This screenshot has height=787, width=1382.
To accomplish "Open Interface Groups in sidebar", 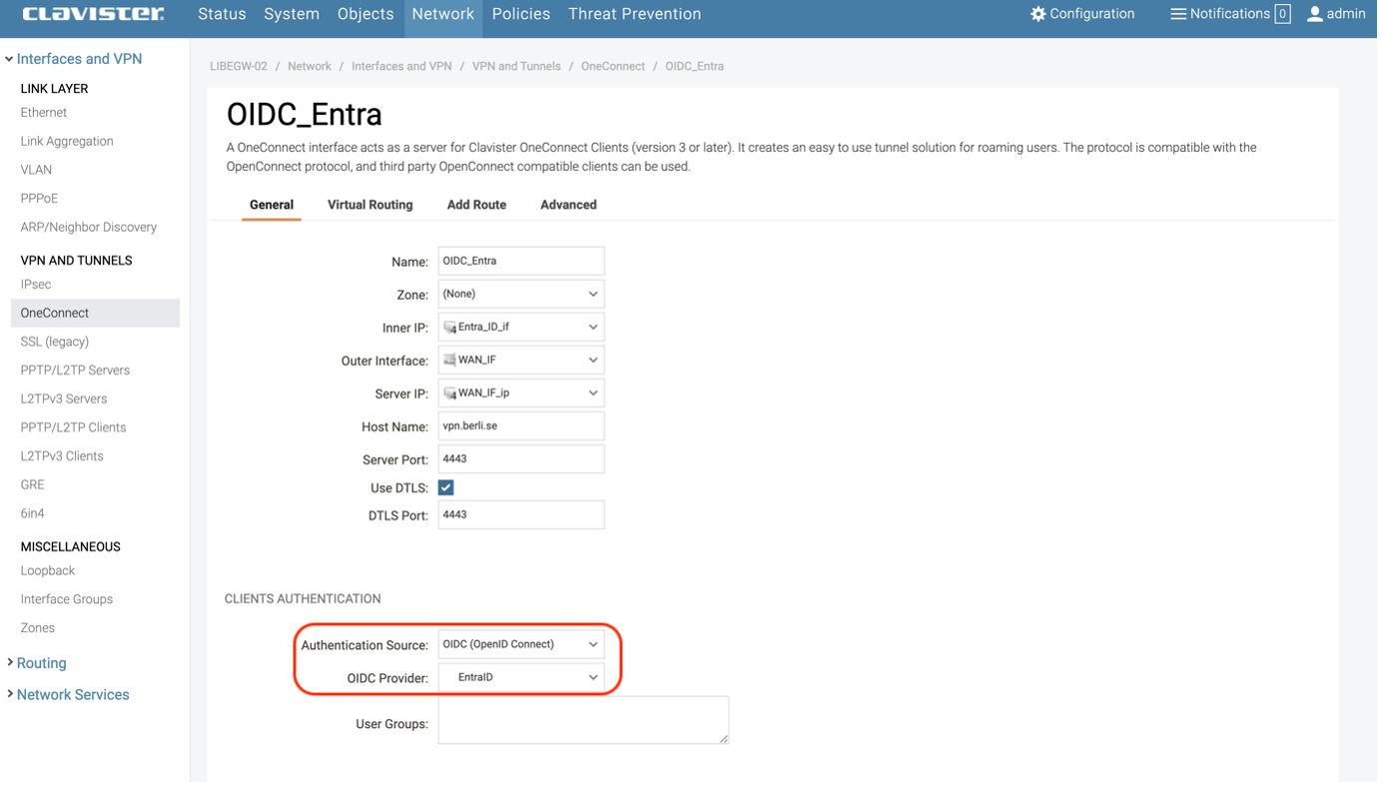I will [x=67, y=599].
